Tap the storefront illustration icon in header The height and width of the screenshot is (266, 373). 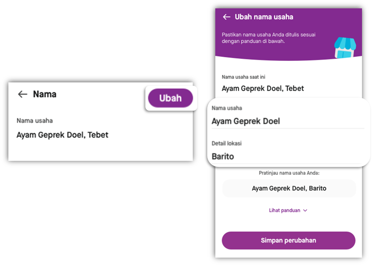345,48
